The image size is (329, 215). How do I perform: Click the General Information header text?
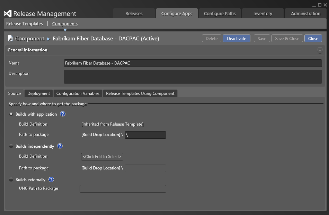tap(27, 50)
